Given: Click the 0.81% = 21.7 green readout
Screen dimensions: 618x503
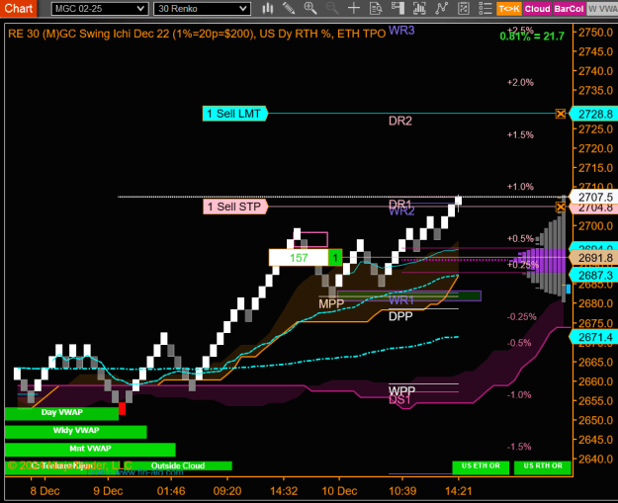Looking at the screenshot, I should (x=532, y=37).
